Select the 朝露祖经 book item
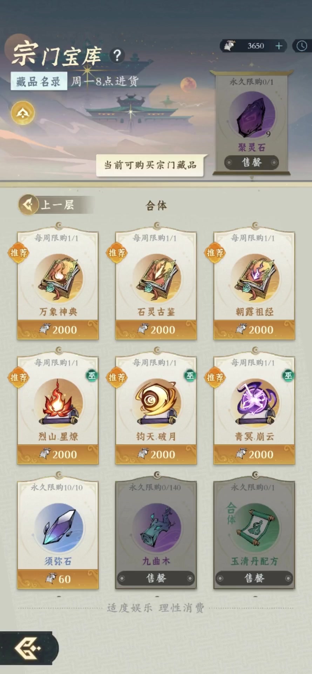Viewport: 312px width, 674px height. click(254, 285)
